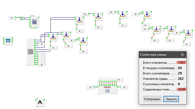The height and width of the screenshot is (109, 195).
Task: Click the plus node left of FORMAT
Action: tap(91, 87)
